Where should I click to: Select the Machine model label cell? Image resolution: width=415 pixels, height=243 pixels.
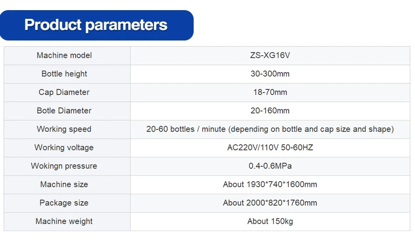tap(67, 56)
